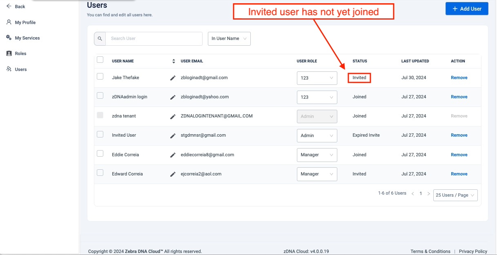Check the box next to Eddie Correia
497x255 pixels.
click(100, 153)
